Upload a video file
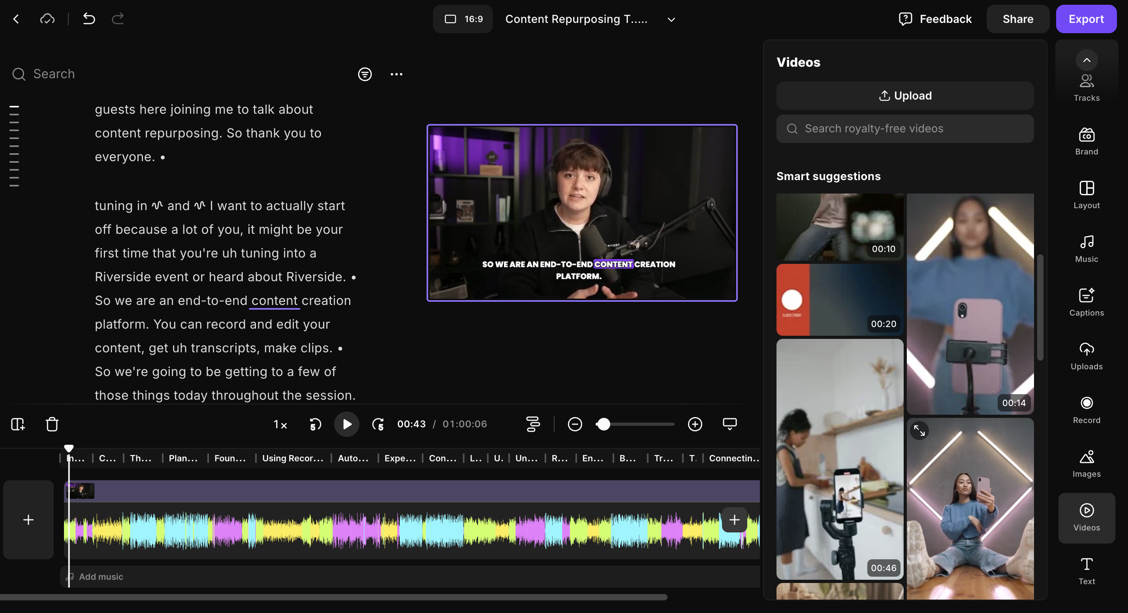Viewport: 1128px width, 613px height. (x=905, y=96)
